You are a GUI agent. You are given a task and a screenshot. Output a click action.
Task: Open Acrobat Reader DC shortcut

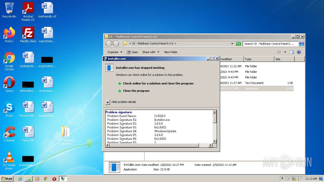point(28,12)
